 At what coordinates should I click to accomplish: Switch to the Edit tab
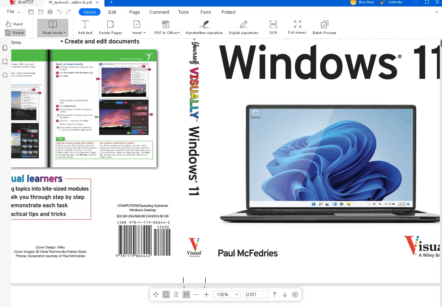[x=112, y=12]
